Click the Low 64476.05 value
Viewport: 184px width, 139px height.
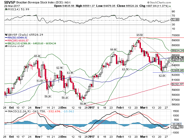(x=106, y=6)
